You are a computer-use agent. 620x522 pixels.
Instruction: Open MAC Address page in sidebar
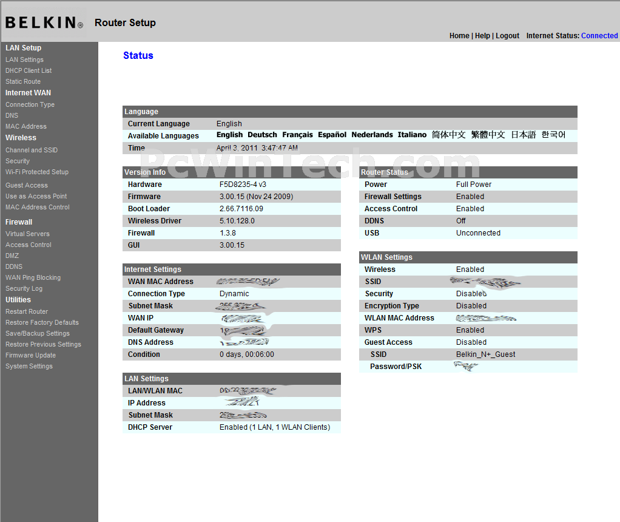pos(26,127)
